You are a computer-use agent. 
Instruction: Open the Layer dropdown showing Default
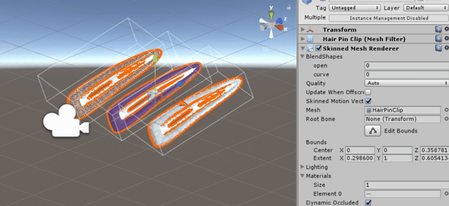(x=425, y=8)
